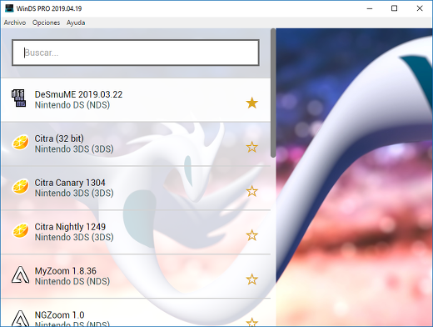Select Citra (32 bit) entry name
The image size is (433, 327).
[x=59, y=138]
